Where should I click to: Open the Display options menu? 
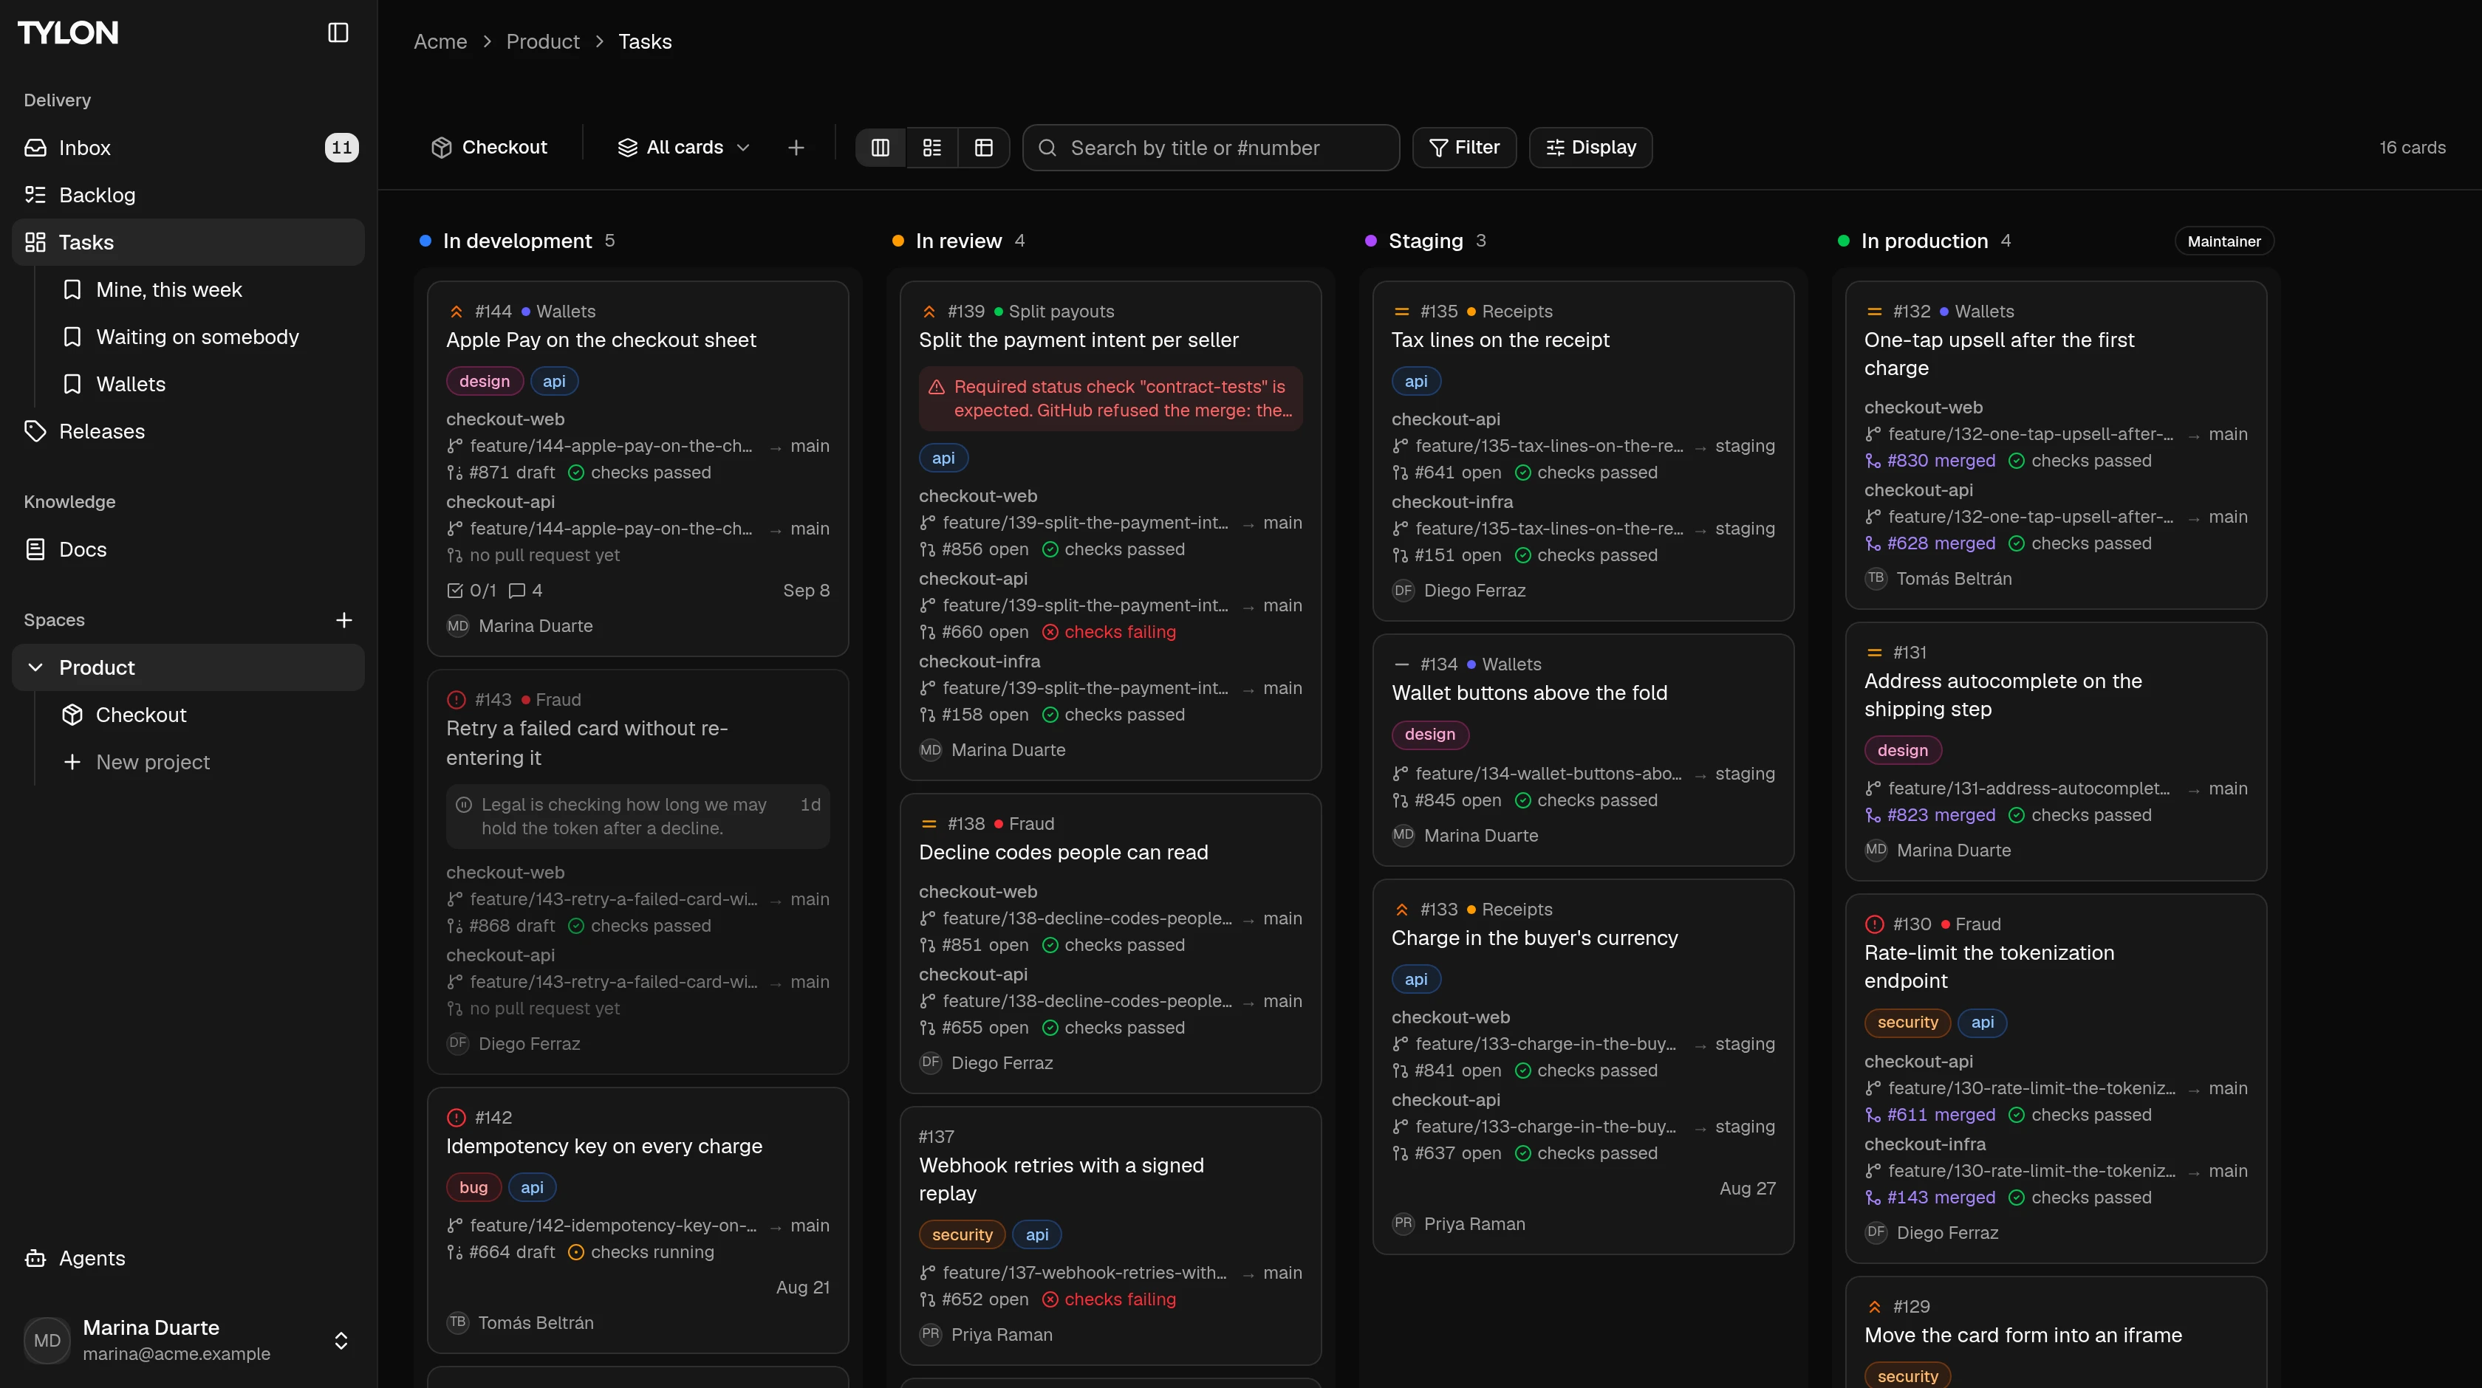(1590, 148)
